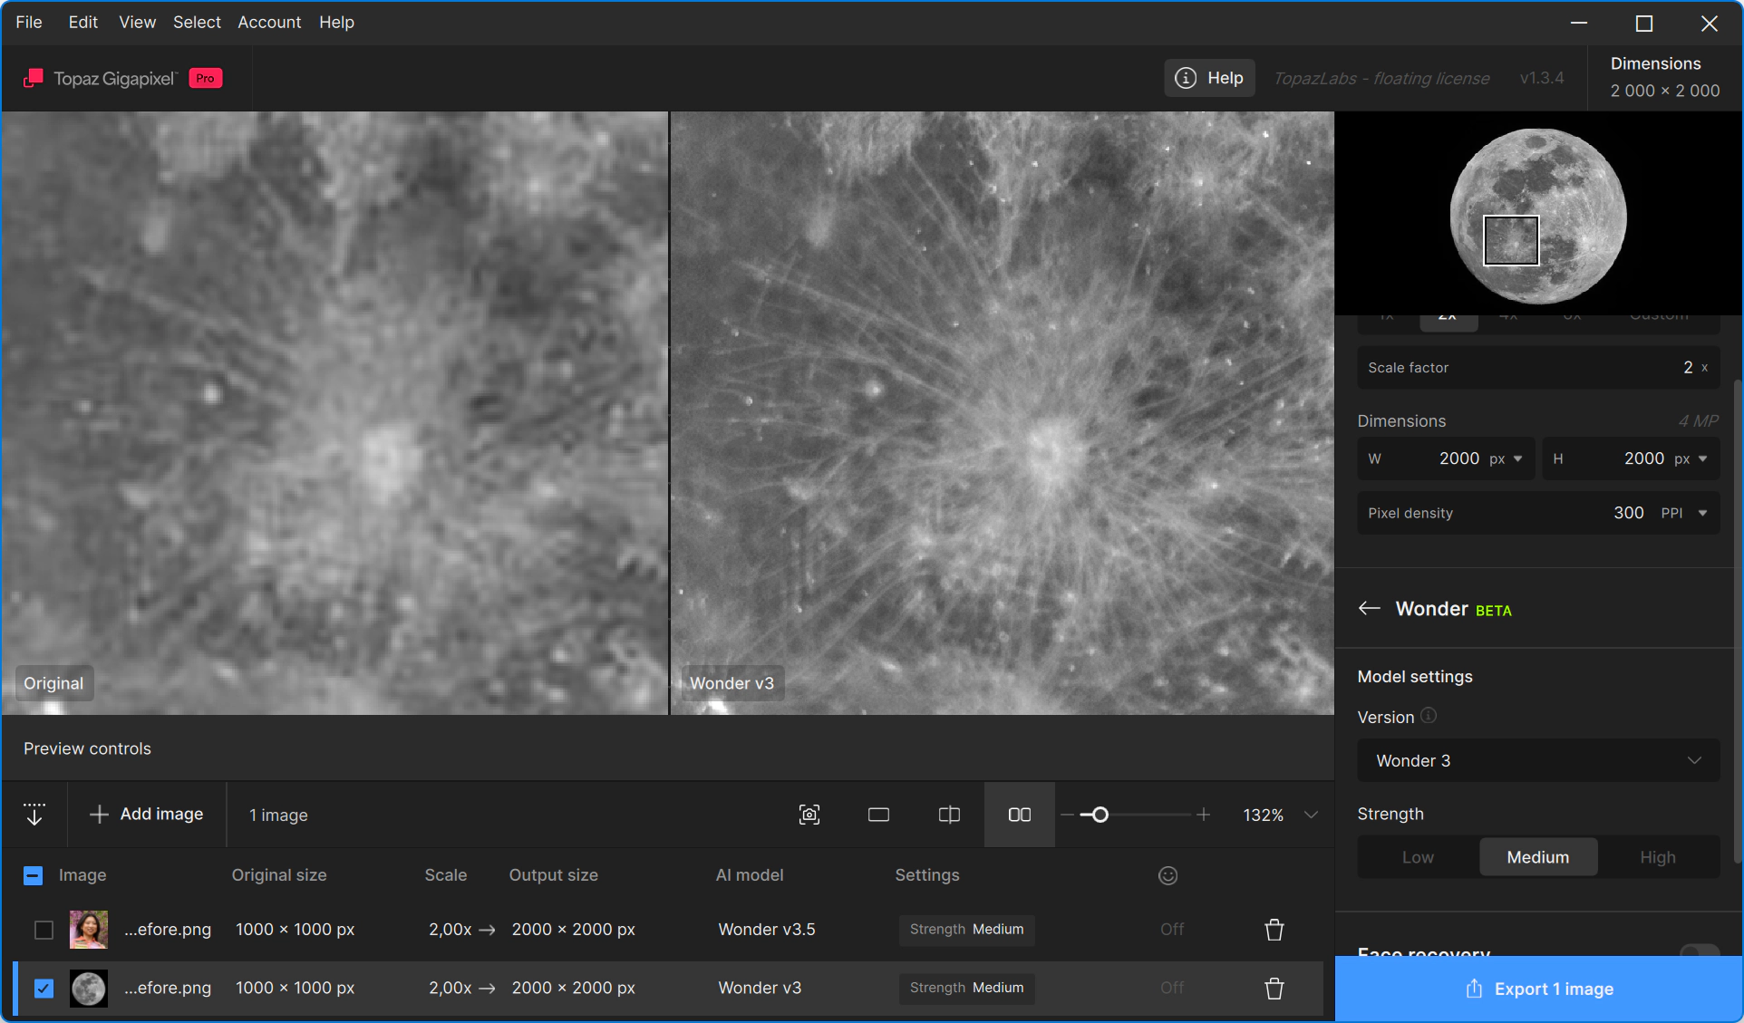Delete the portrait image row with trash icon
This screenshot has height=1023, width=1744.
[x=1274, y=930]
